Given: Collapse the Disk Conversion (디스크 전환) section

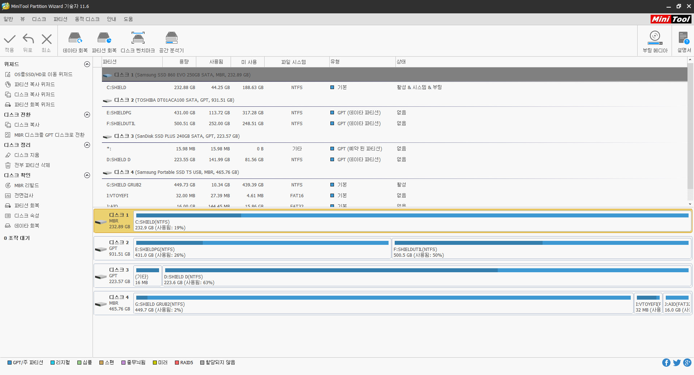Looking at the screenshot, I should click(x=87, y=115).
